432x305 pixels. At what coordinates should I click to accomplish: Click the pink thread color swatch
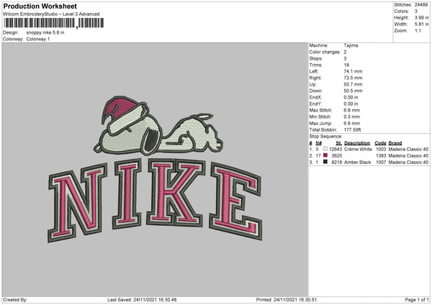coord(325,155)
